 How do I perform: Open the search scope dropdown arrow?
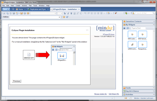tap(135, 13)
